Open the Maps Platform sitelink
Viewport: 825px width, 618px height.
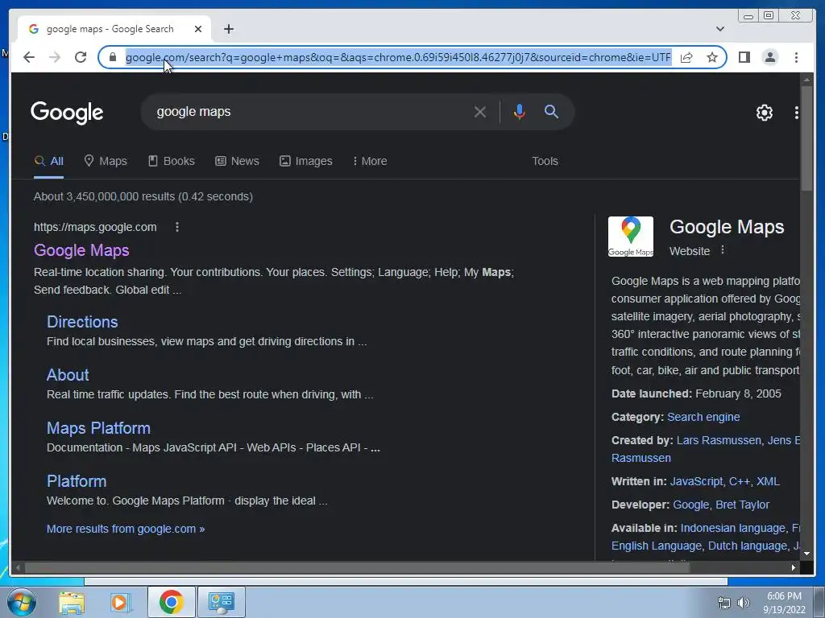[x=98, y=428]
